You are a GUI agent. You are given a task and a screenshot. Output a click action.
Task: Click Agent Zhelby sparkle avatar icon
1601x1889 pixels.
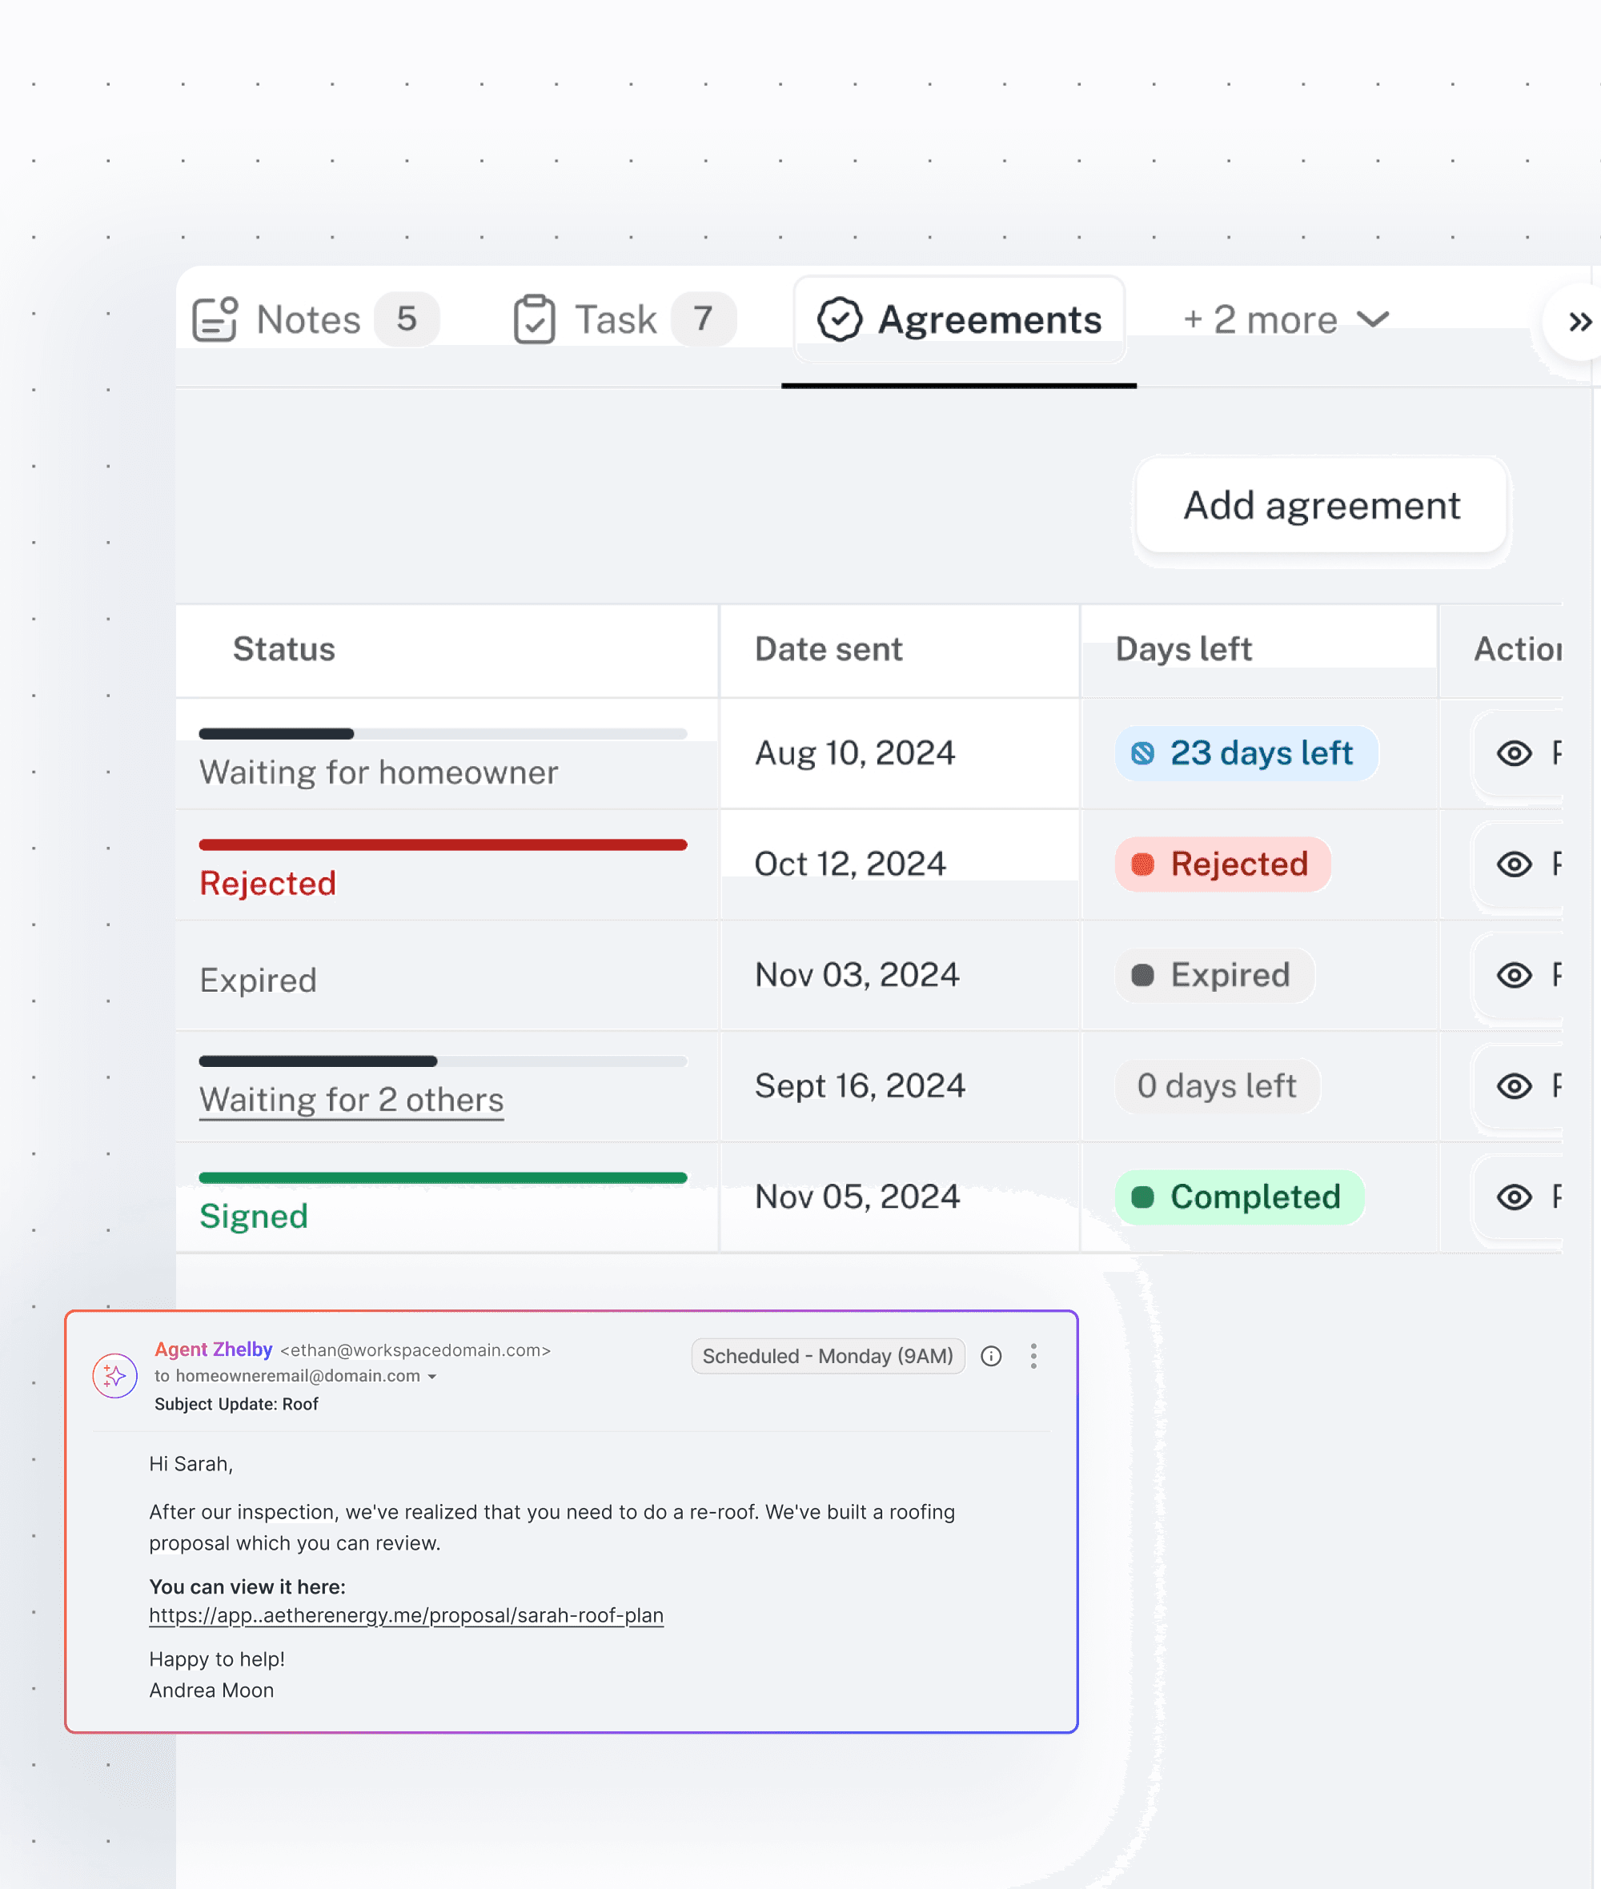(115, 1375)
